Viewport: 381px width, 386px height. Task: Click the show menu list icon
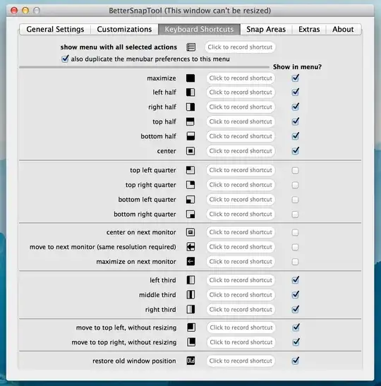coord(191,47)
